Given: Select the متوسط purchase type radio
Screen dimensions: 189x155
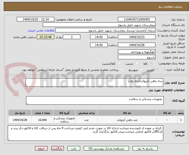Looking at the screenshot, I should (x=141, y=70).
